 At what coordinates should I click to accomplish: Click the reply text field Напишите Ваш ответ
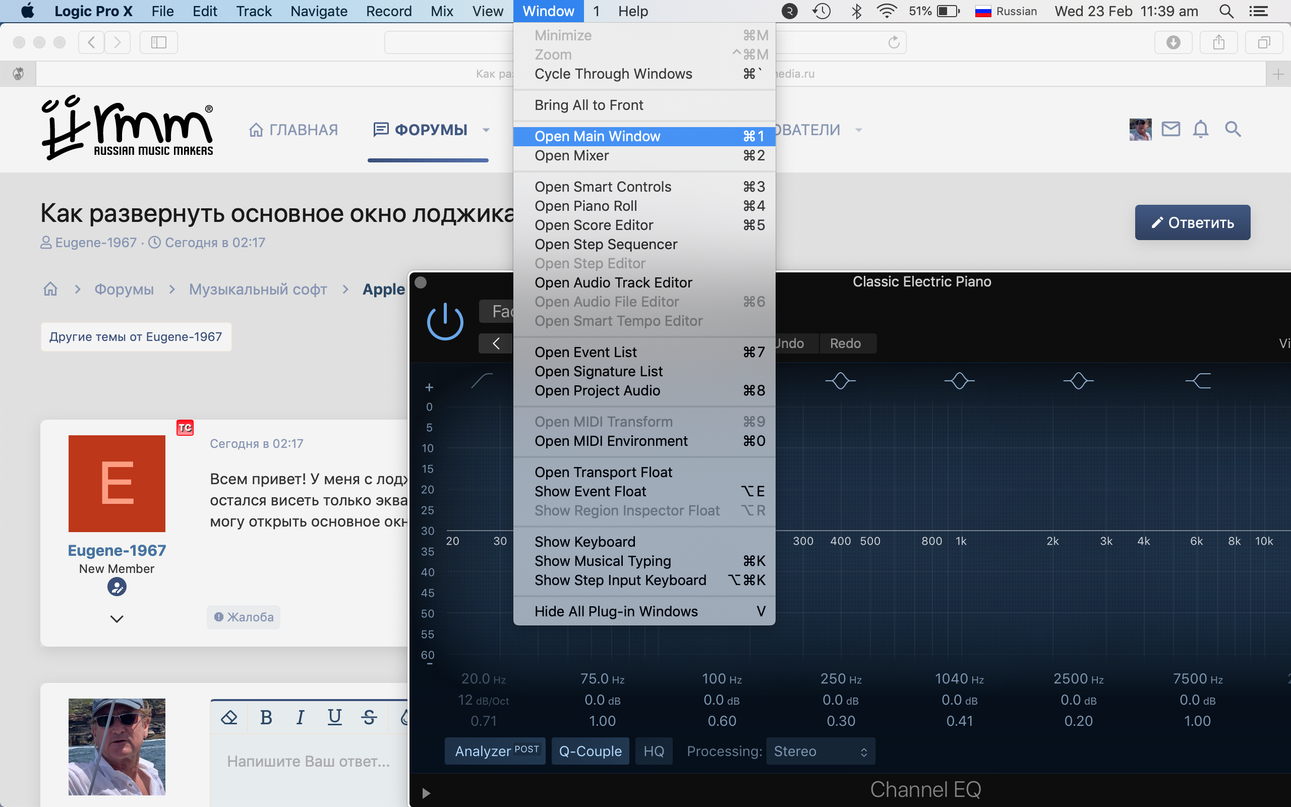(x=309, y=761)
